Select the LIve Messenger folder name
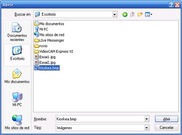 (52, 40)
